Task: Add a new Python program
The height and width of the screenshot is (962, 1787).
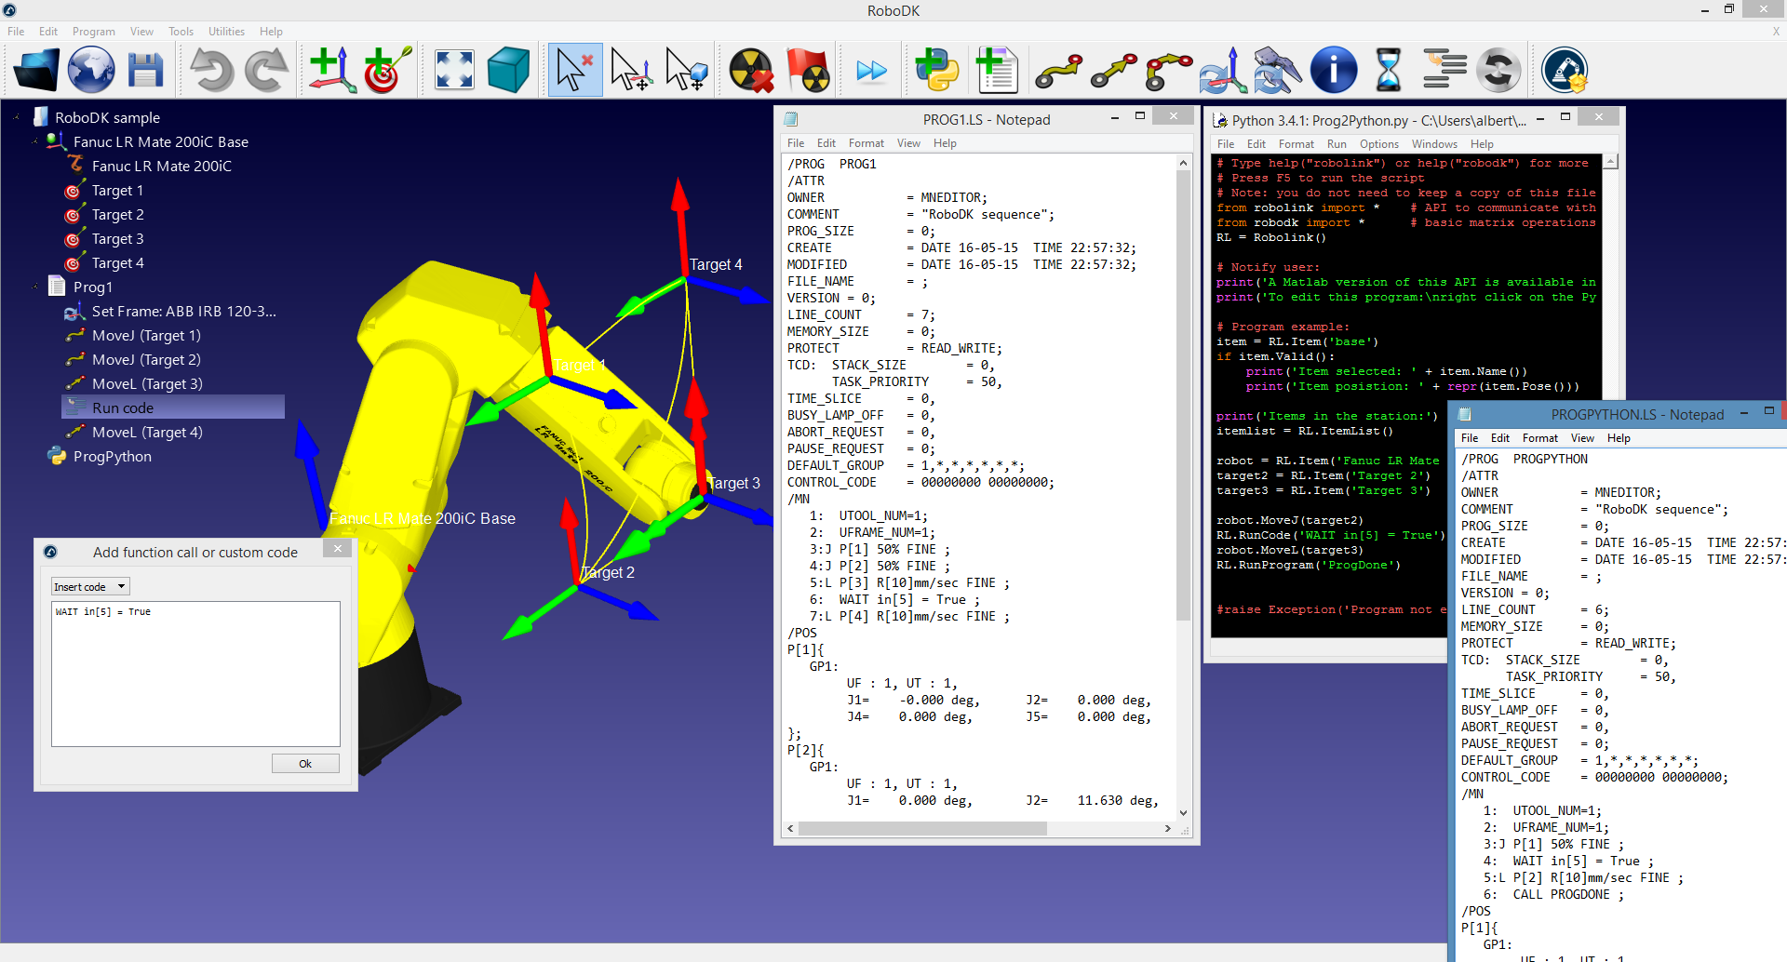Action: click(x=936, y=69)
